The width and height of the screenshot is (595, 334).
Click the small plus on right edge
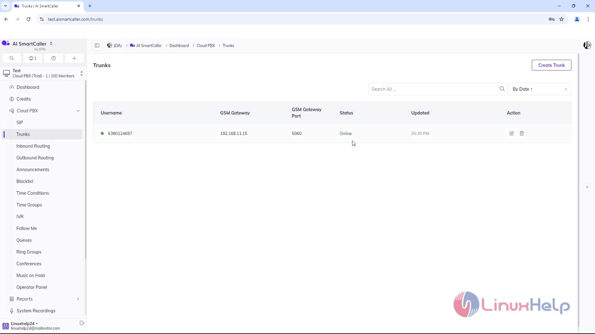(587, 187)
